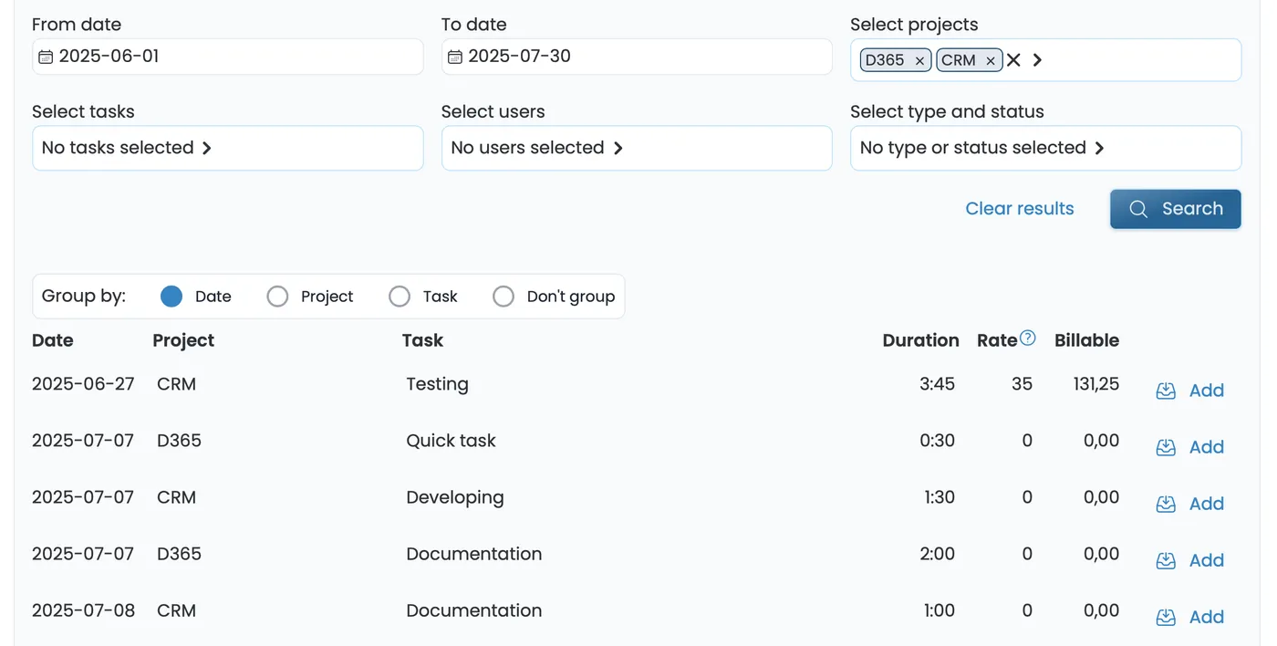Click the invoice icon on the Testing row
Screen dimensions: 1277x646
(1166, 391)
